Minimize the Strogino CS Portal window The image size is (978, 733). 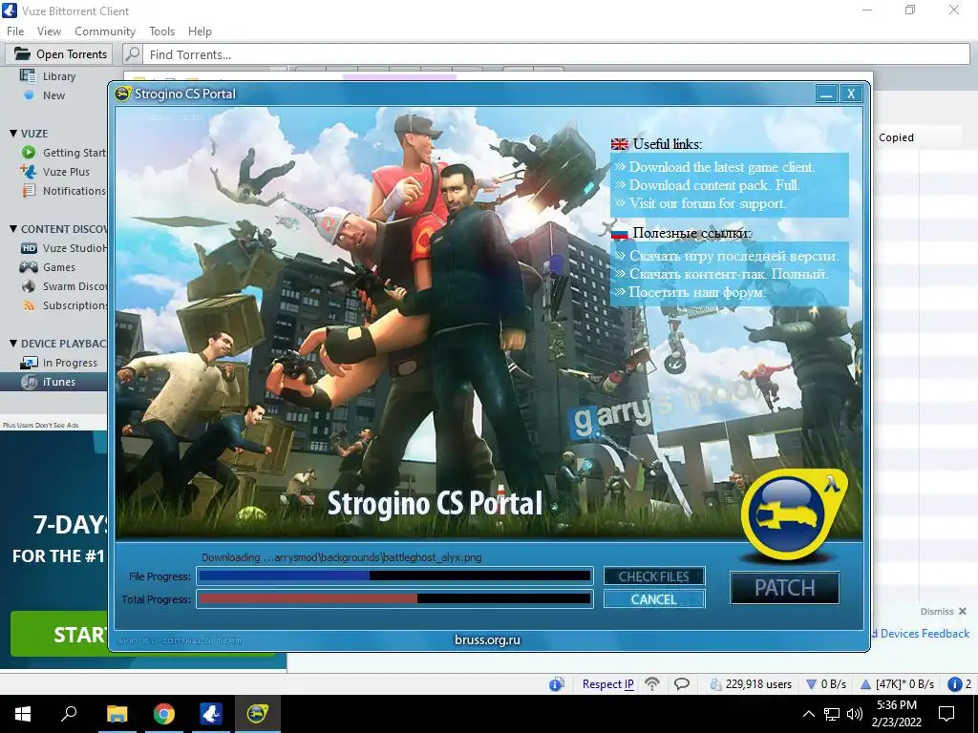coord(826,94)
